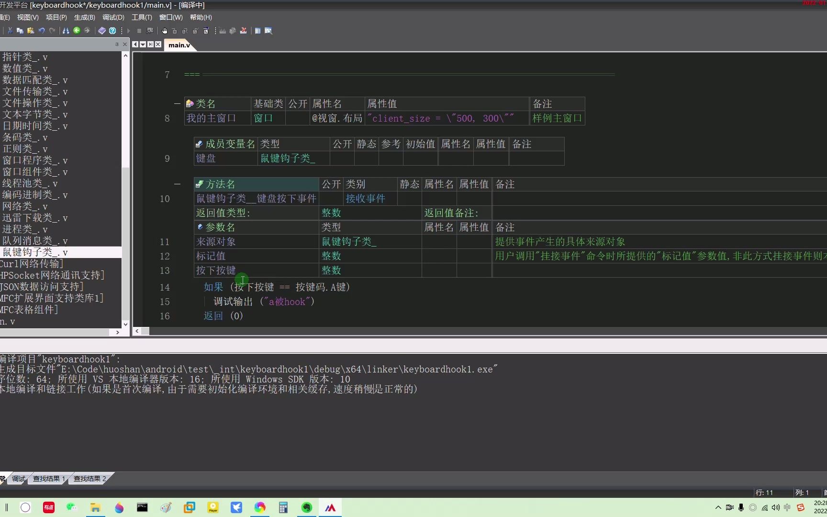Collapse the class table at line 8
The image size is (827, 517).
click(177, 103)
